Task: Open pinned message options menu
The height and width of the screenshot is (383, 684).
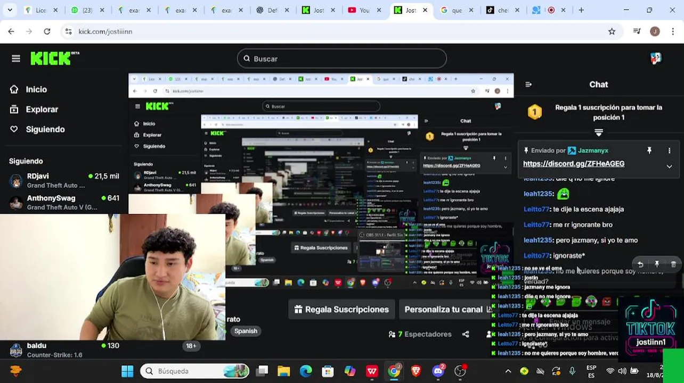Action: 670,151
